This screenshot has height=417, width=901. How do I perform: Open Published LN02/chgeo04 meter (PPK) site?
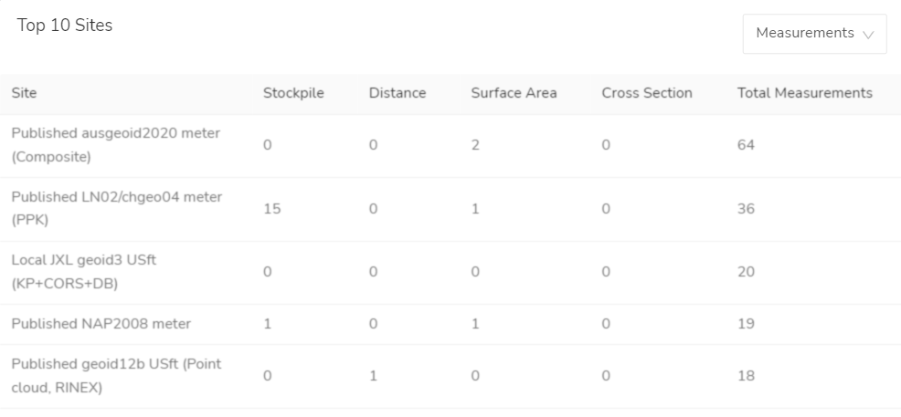pyautogui.click(x=116, y=209)
